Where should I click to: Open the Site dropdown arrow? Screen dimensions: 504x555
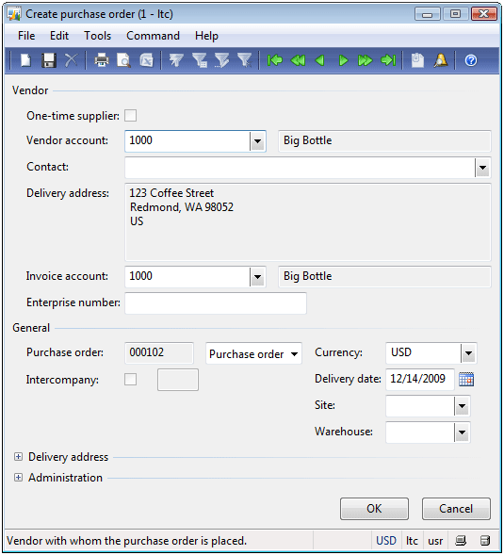point(462,406)
